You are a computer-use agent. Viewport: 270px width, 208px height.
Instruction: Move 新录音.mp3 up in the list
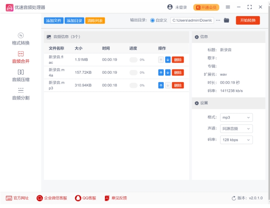161,85
